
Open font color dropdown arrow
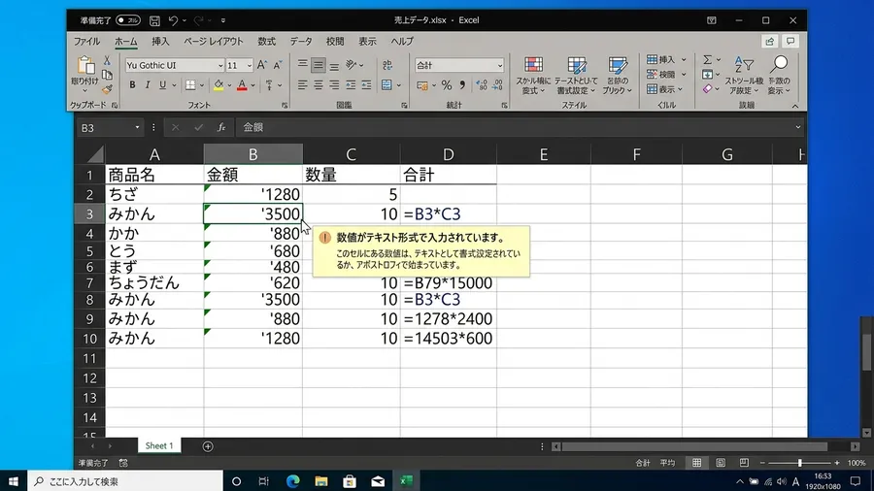pyautogui.click(x=253, y=85)
